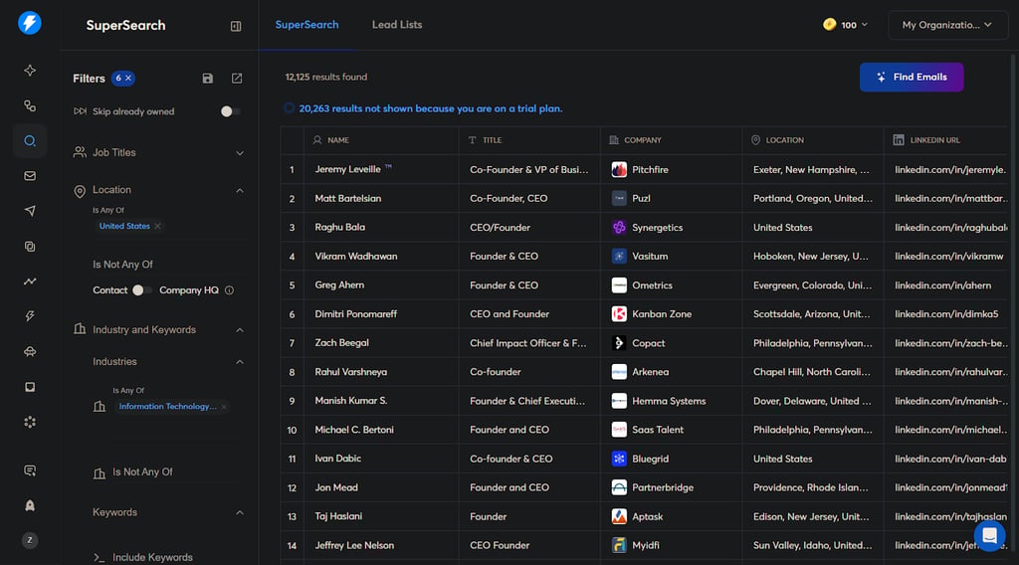Screen dimensions: 1019x565
Task: Sort by the NAME column header
Action: click(x=338, y=140)
